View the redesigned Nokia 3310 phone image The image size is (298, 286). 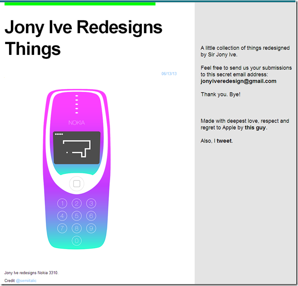coord(77,169)
